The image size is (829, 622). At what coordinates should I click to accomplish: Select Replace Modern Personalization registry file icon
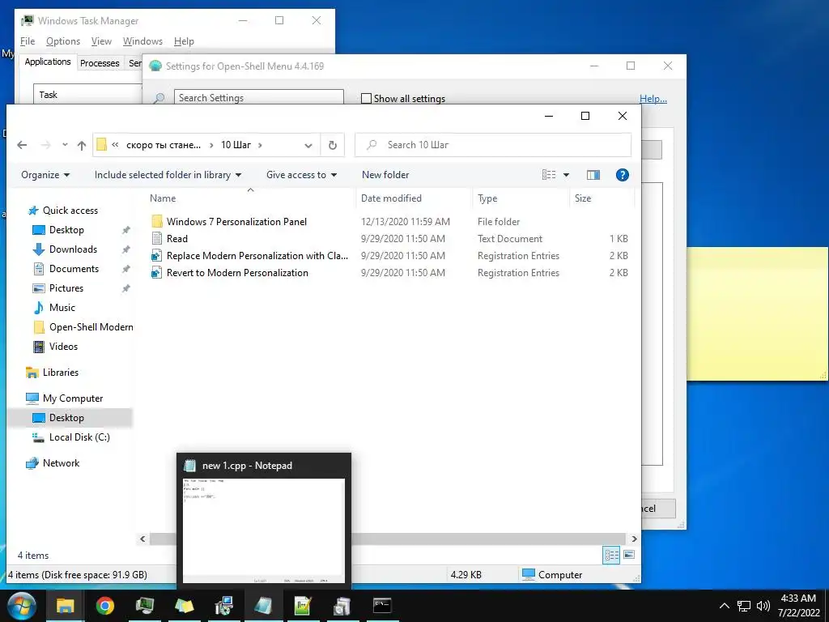coord(156,256)
